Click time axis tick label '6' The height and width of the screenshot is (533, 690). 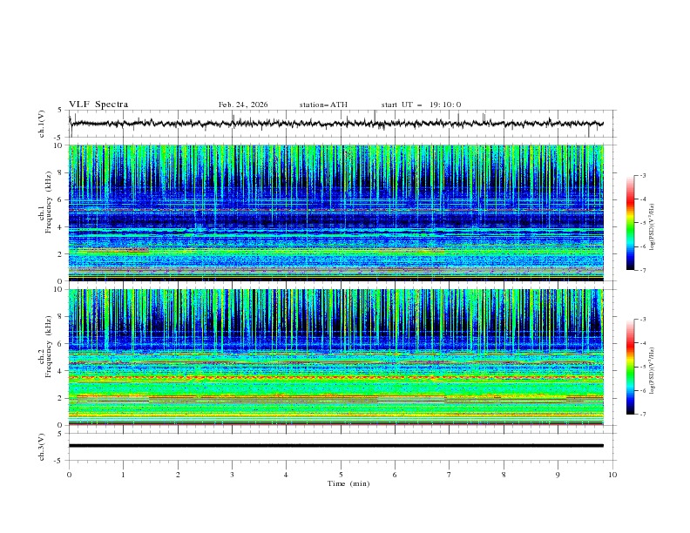[x=395, y=475]
